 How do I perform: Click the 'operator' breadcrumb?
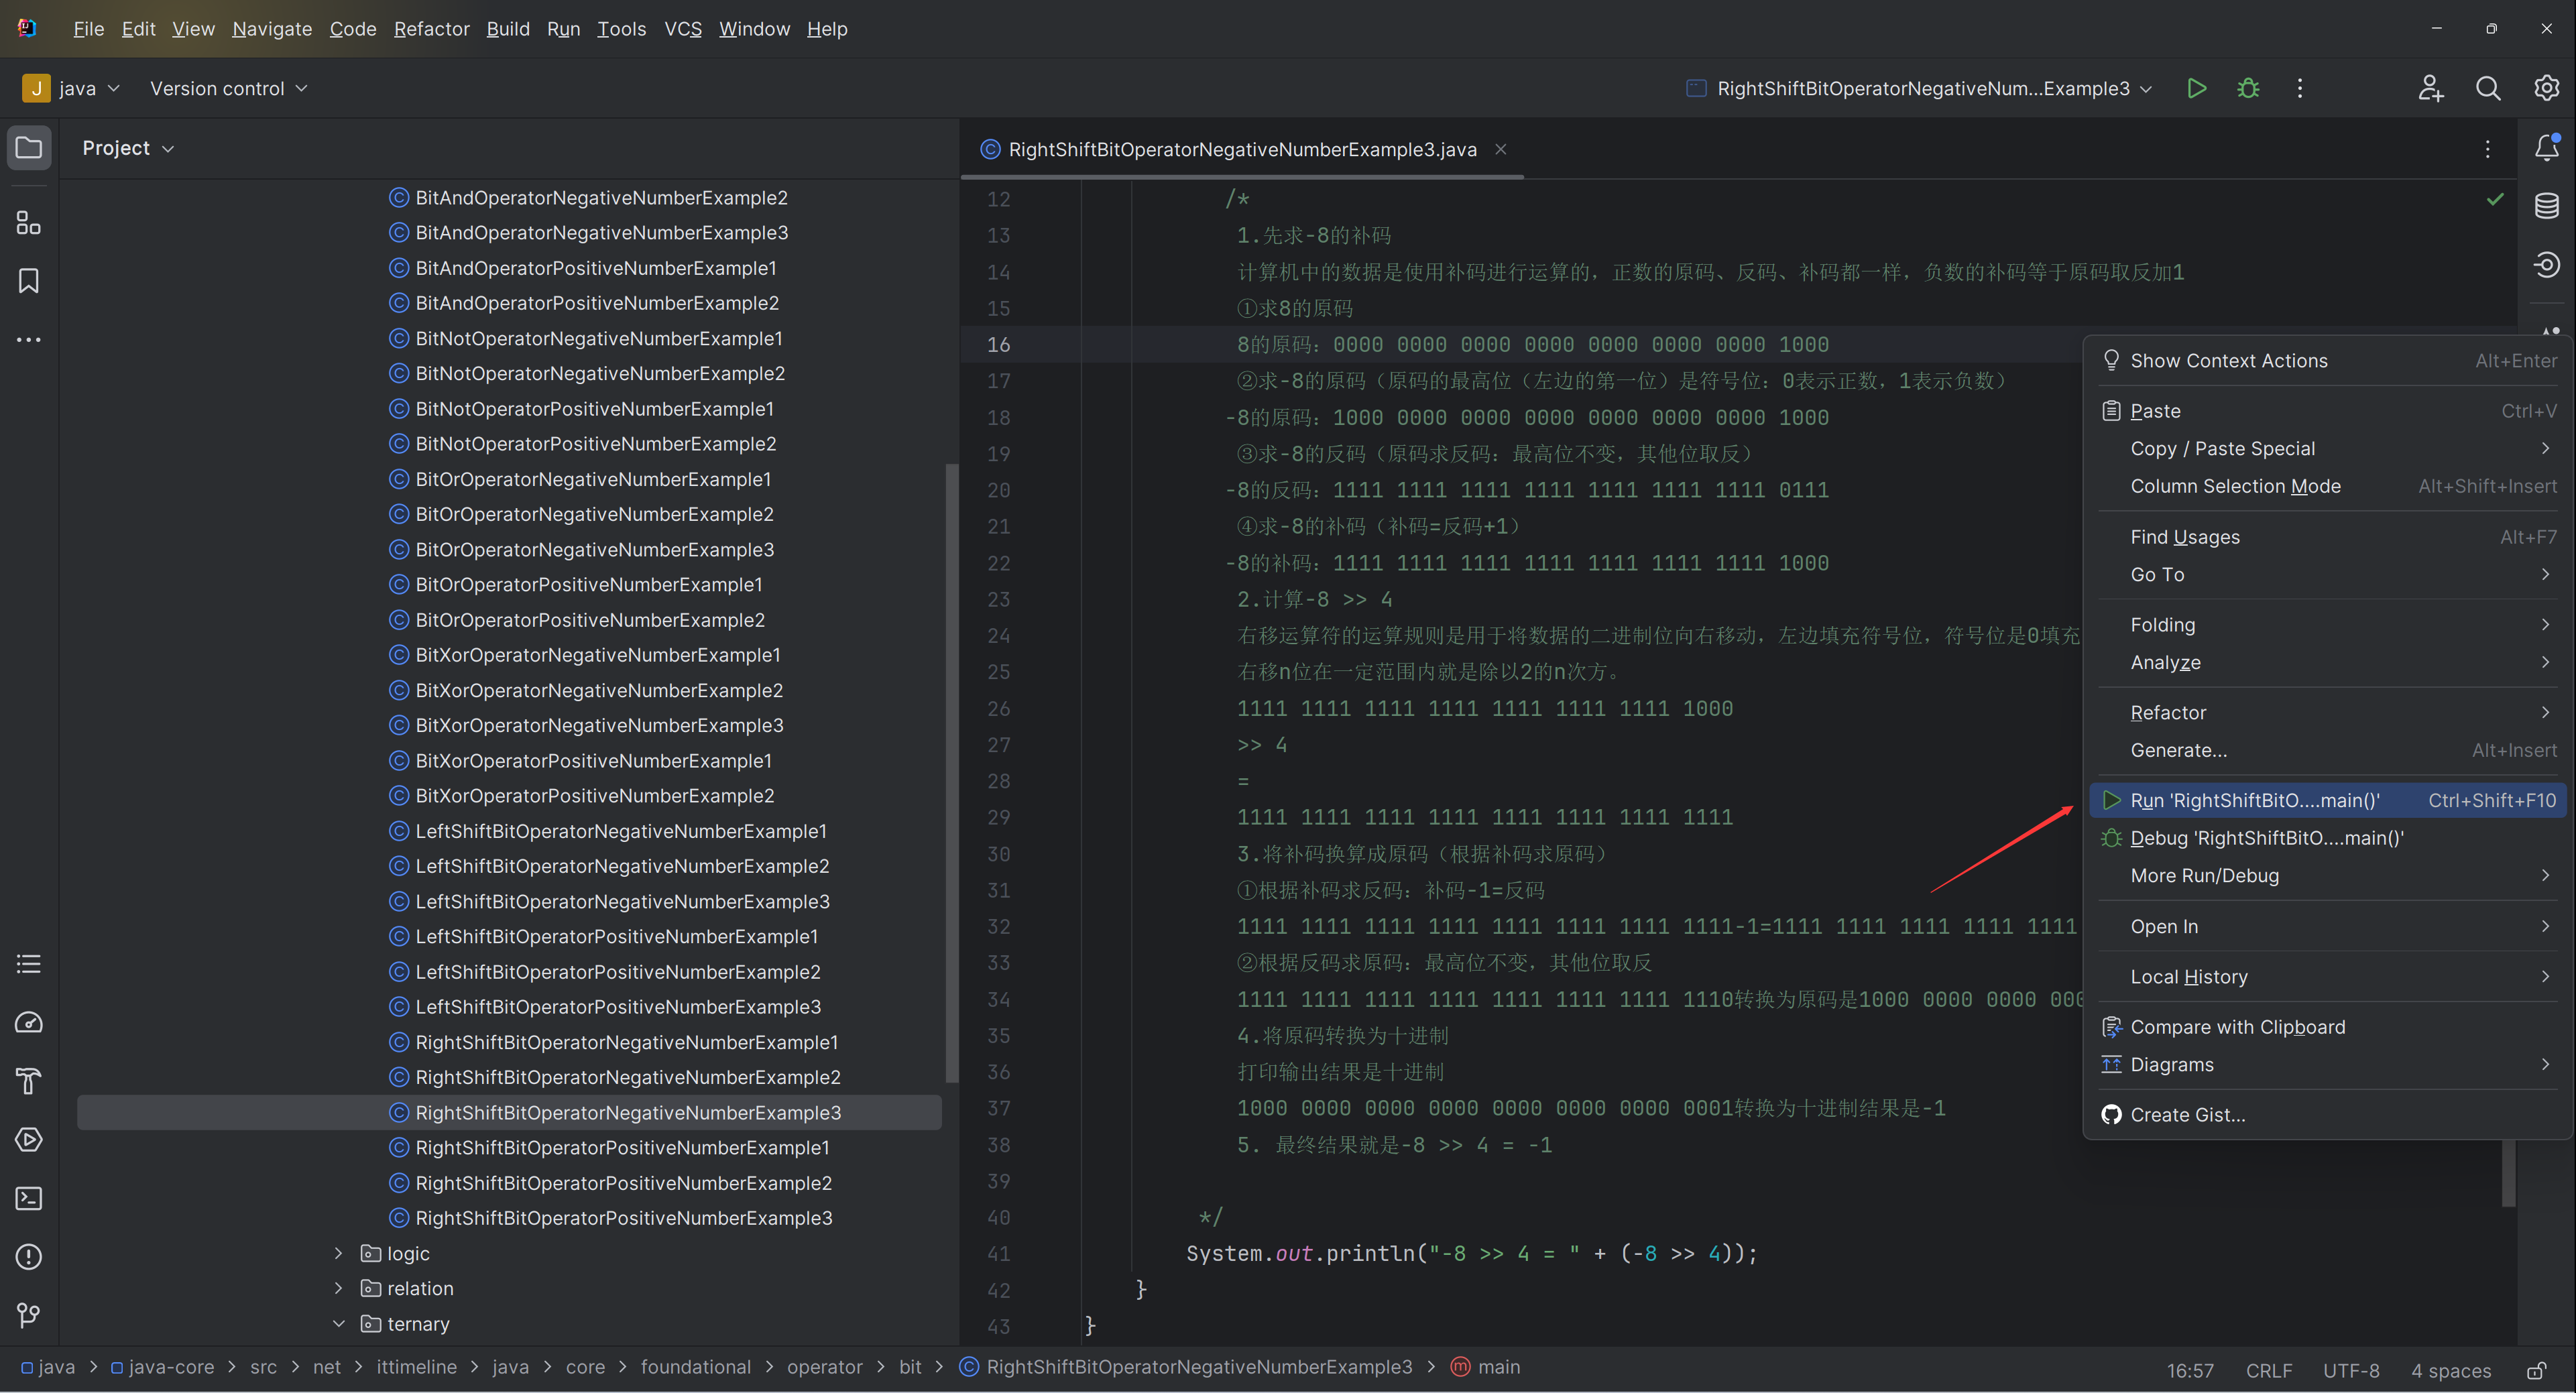[x=824, y=1367]
